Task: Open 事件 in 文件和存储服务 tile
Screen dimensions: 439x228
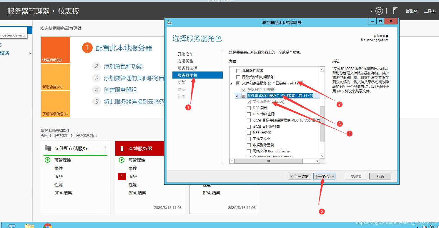Action: (59, 168)
